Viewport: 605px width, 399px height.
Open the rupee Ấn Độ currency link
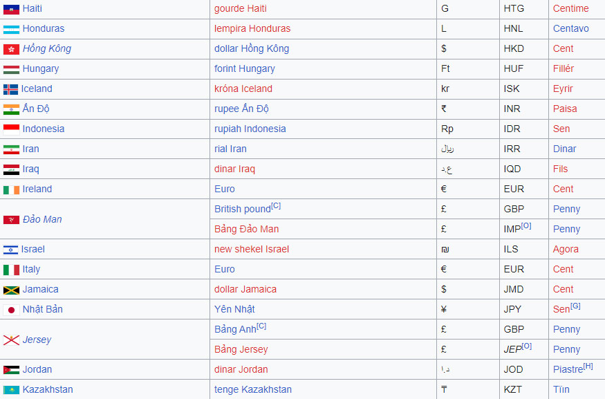241,109
